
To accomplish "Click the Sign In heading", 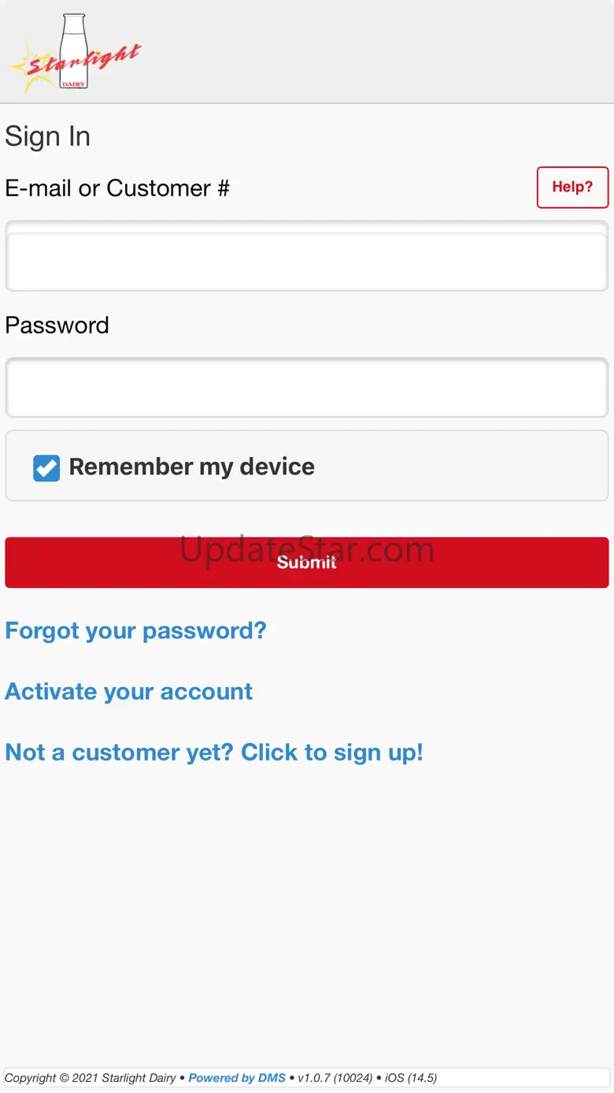I will pos(48,136).
